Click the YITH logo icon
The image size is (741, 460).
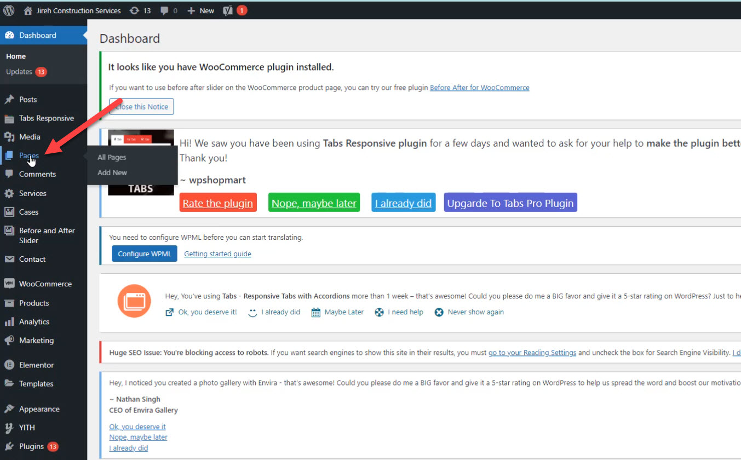[x=9, y=428]
